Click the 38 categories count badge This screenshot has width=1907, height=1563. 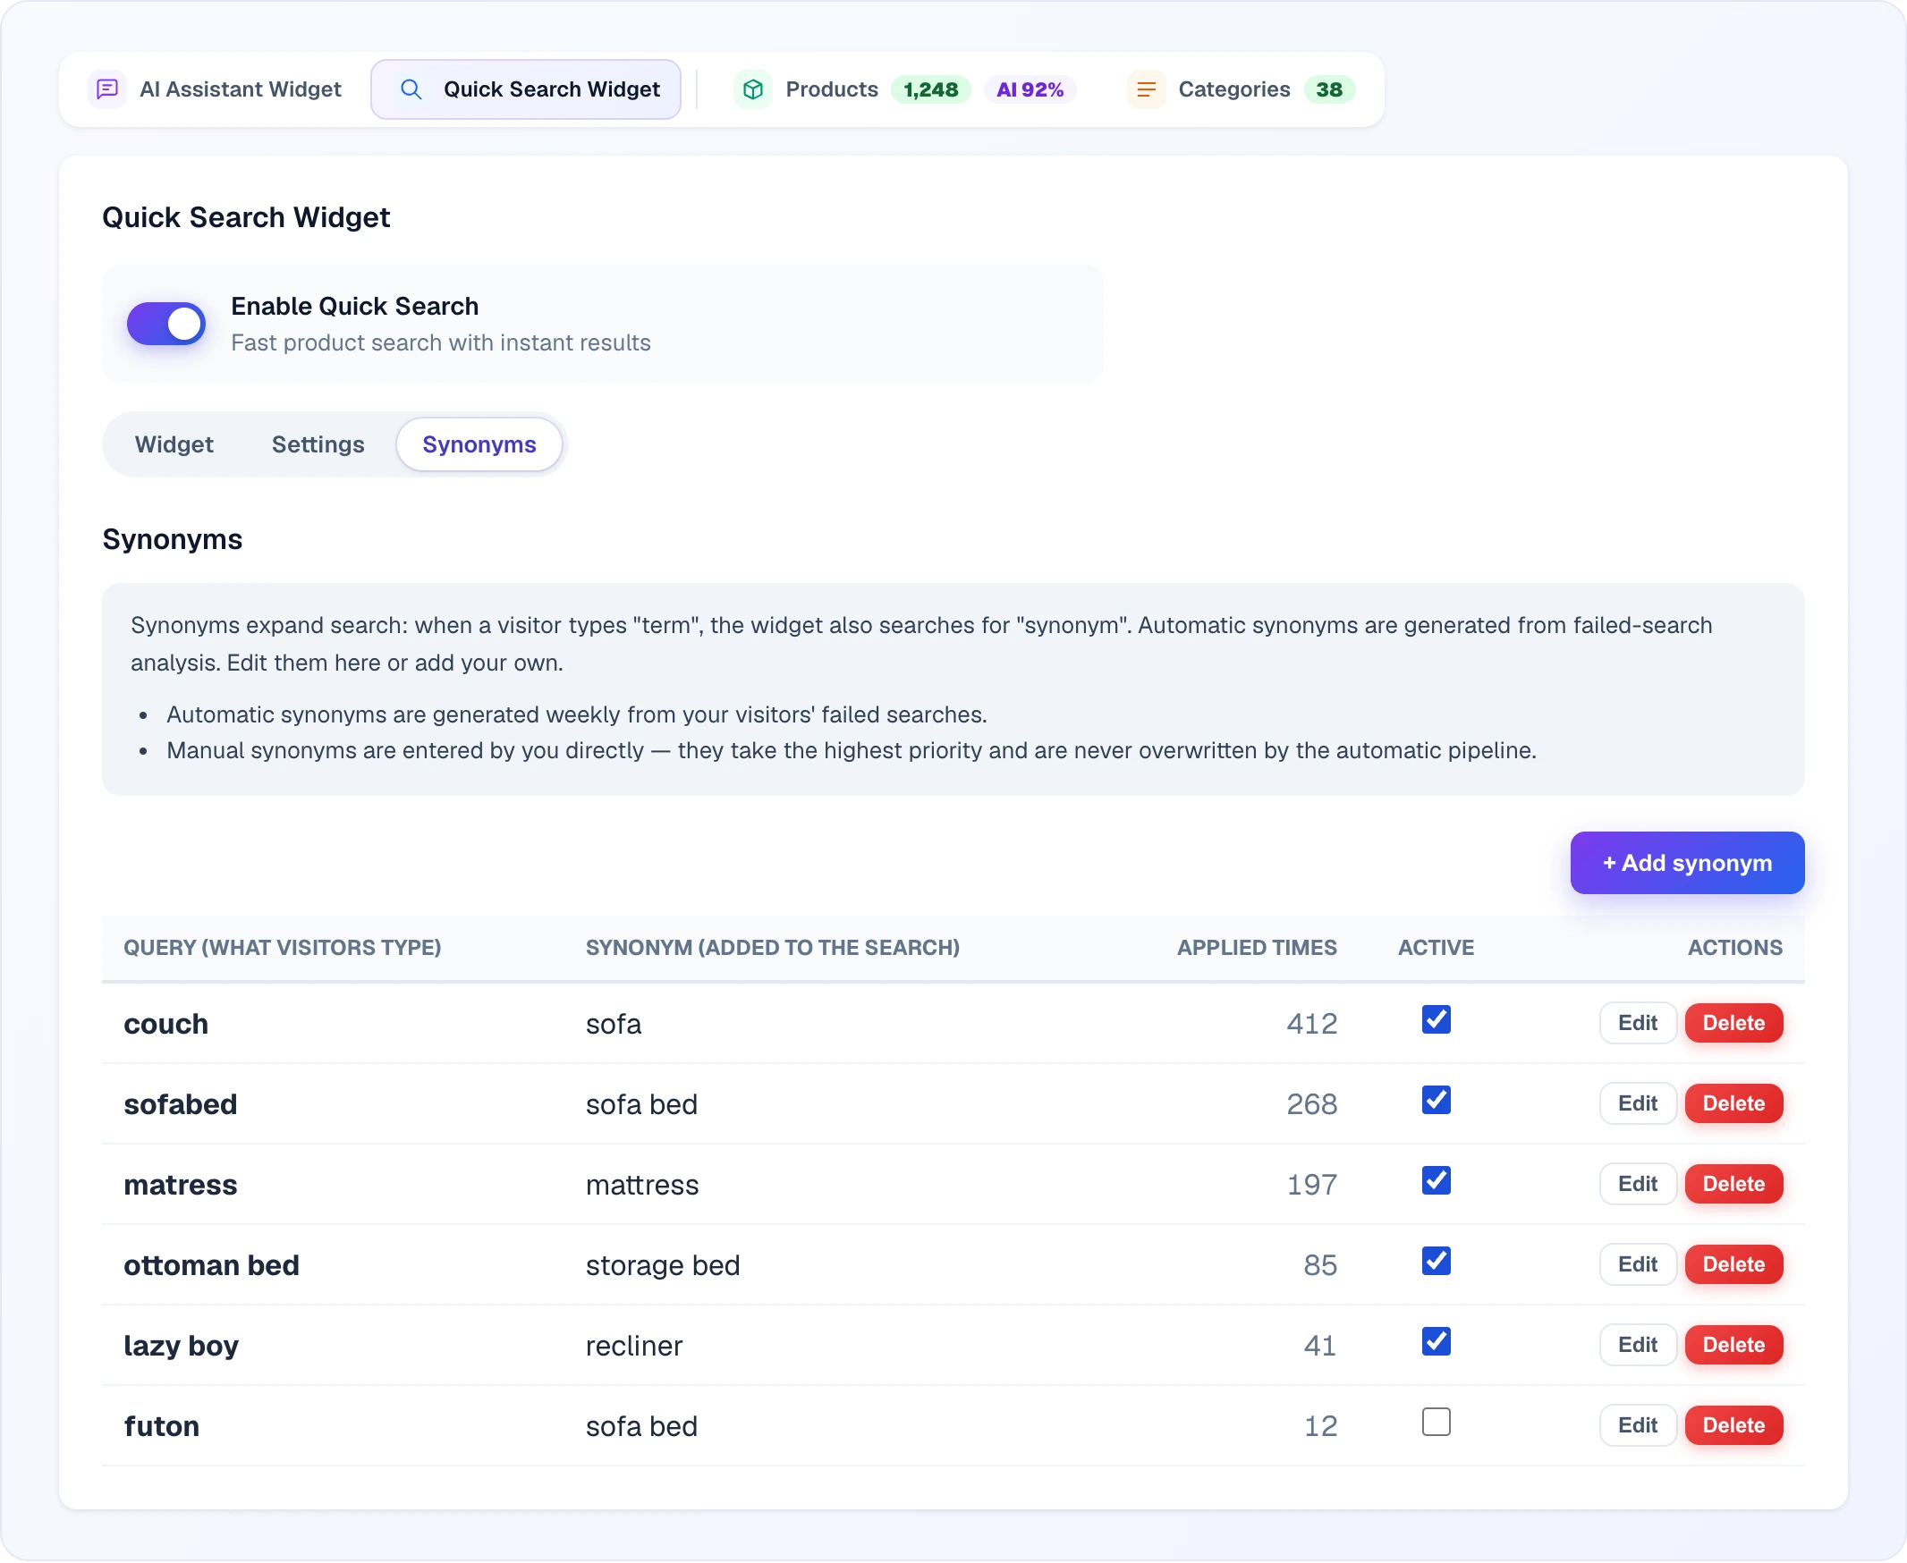(x=1328, y=90)
